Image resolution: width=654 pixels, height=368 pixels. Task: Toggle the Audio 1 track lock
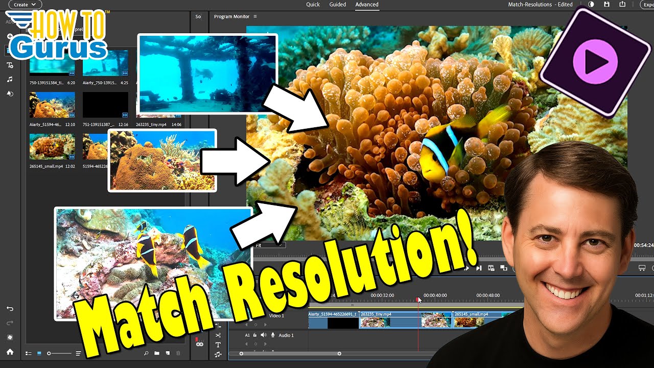255,335
